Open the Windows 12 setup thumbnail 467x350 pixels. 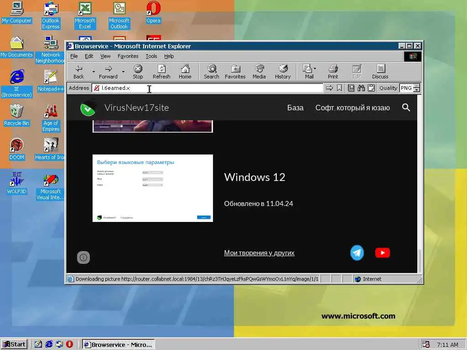[152, 188]
